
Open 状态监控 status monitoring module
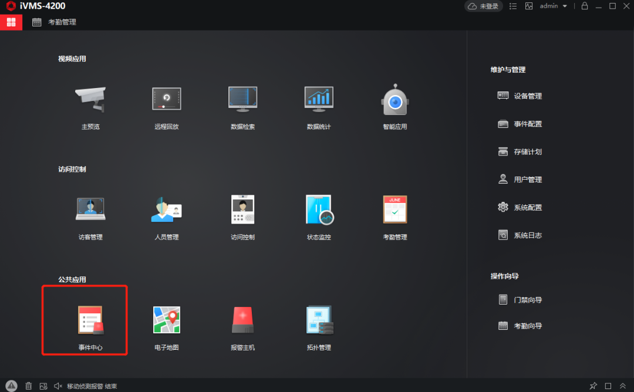click(319, 210)
